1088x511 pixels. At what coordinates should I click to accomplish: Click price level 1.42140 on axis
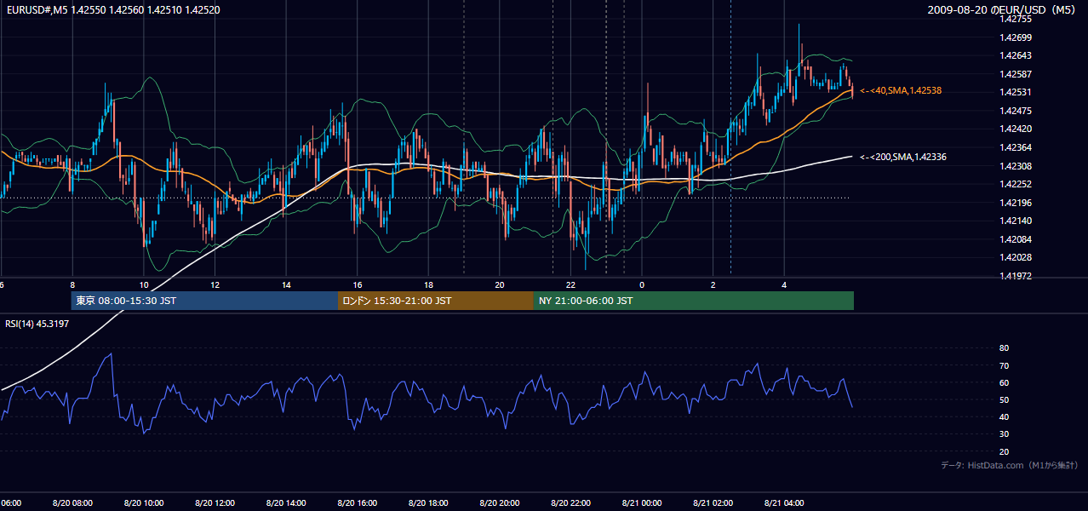click(x=1015, y=221)
